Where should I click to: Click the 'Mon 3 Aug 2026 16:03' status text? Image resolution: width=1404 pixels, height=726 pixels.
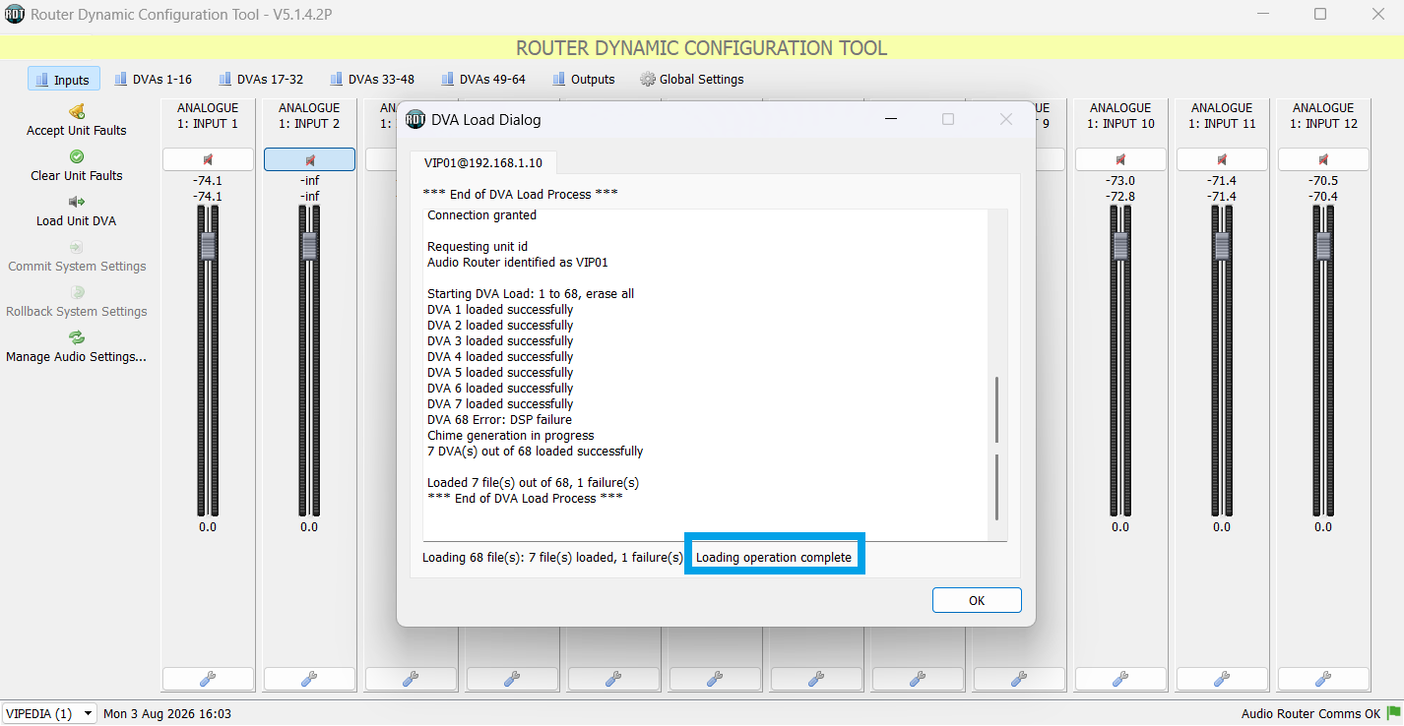pyautogui.click(x=167, y=714)
